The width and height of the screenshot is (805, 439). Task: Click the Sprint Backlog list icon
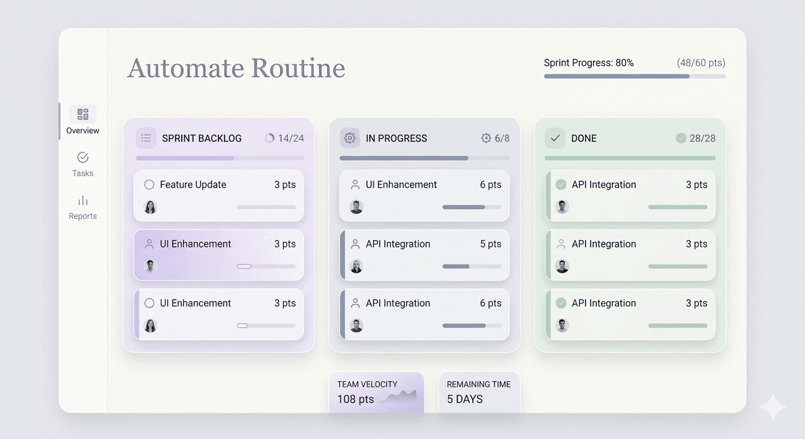[146, 138]
